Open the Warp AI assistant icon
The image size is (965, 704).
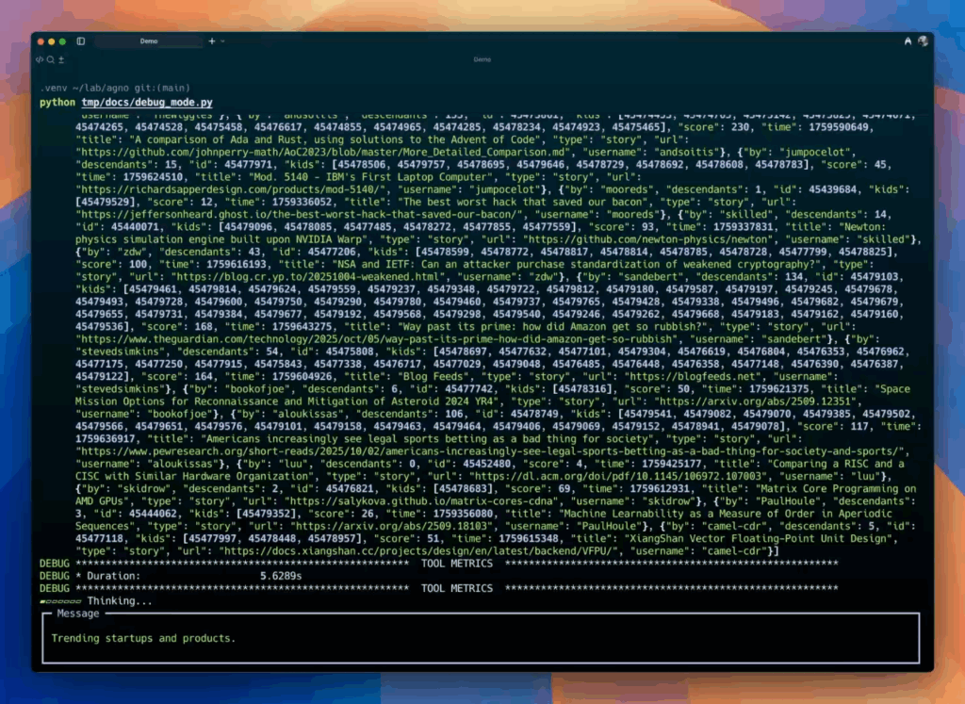click(908, 41)
